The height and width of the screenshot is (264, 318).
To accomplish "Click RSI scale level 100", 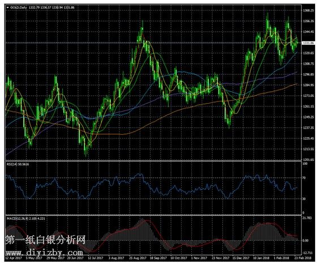I will tap(305, 164).
